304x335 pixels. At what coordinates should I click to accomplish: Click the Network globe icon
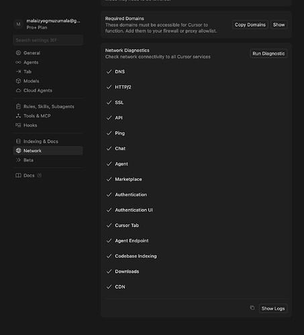[x=18, y=151]
